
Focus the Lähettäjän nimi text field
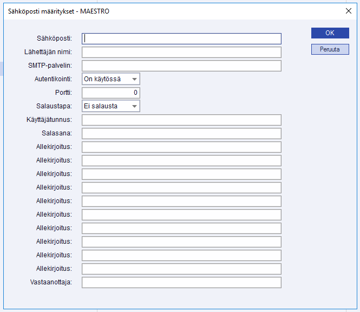181,52
